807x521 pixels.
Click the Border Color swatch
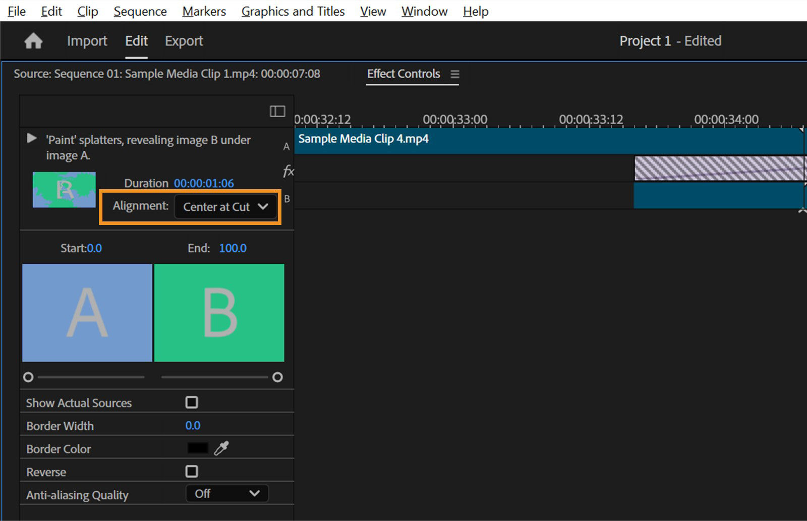tap(197, 448)
